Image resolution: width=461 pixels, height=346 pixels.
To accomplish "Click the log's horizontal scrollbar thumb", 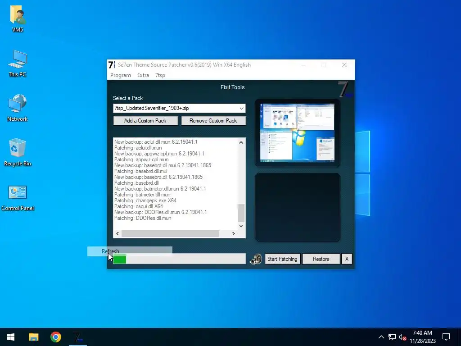I will click(x=170, y=234).
